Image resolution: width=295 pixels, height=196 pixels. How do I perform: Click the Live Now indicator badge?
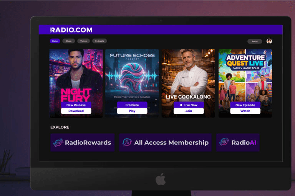click(189, 105)
